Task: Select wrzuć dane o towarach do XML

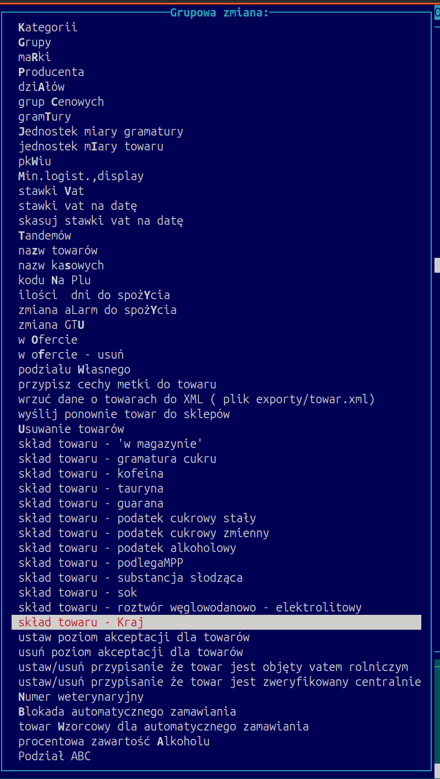Action: (x=197, y=399)
